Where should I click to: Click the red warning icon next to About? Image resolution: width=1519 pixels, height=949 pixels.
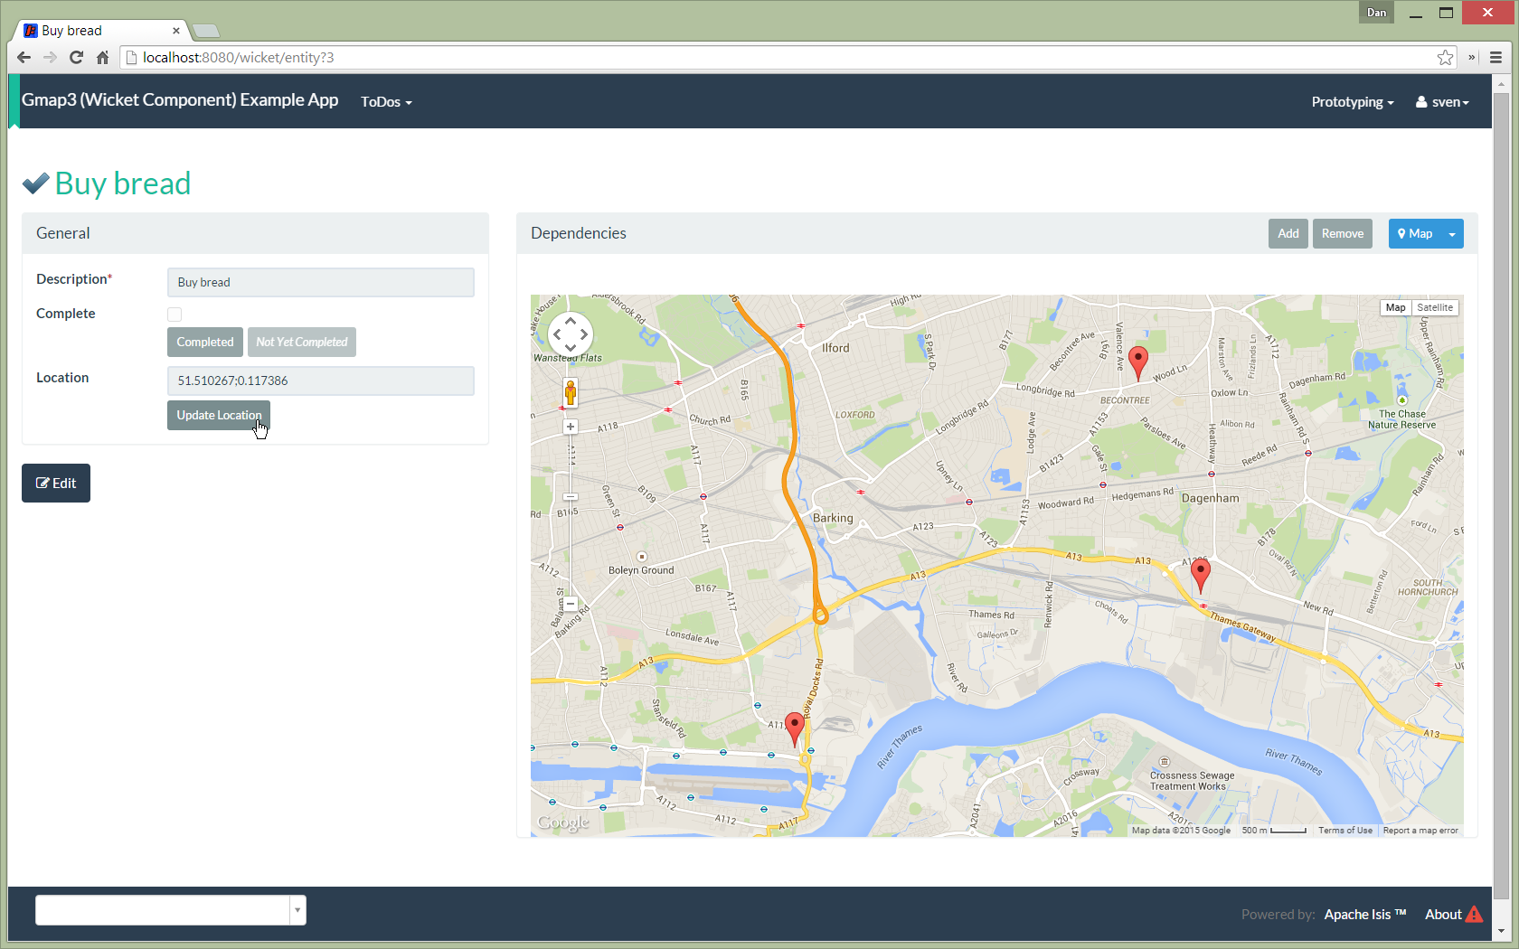coord(1474,914)
